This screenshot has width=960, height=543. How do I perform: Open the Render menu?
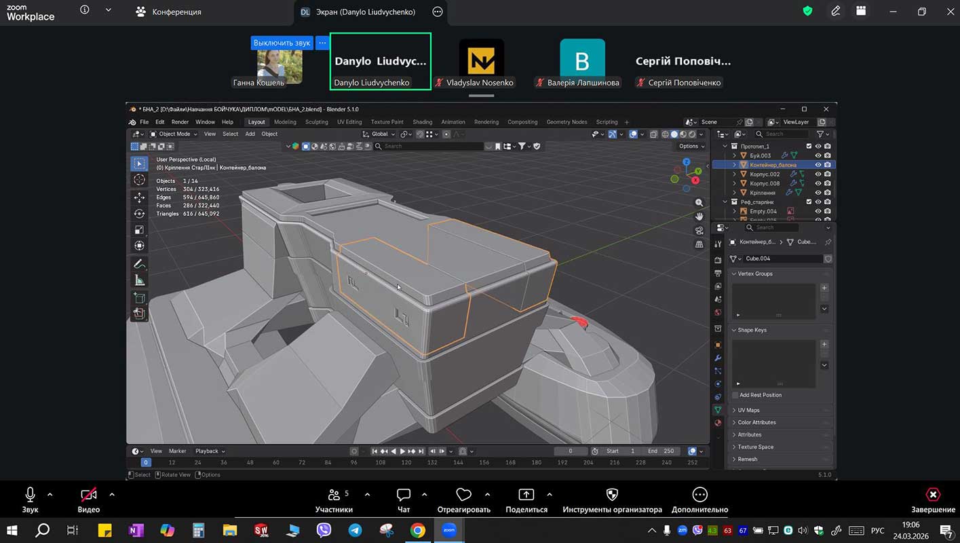click(180, 122)
